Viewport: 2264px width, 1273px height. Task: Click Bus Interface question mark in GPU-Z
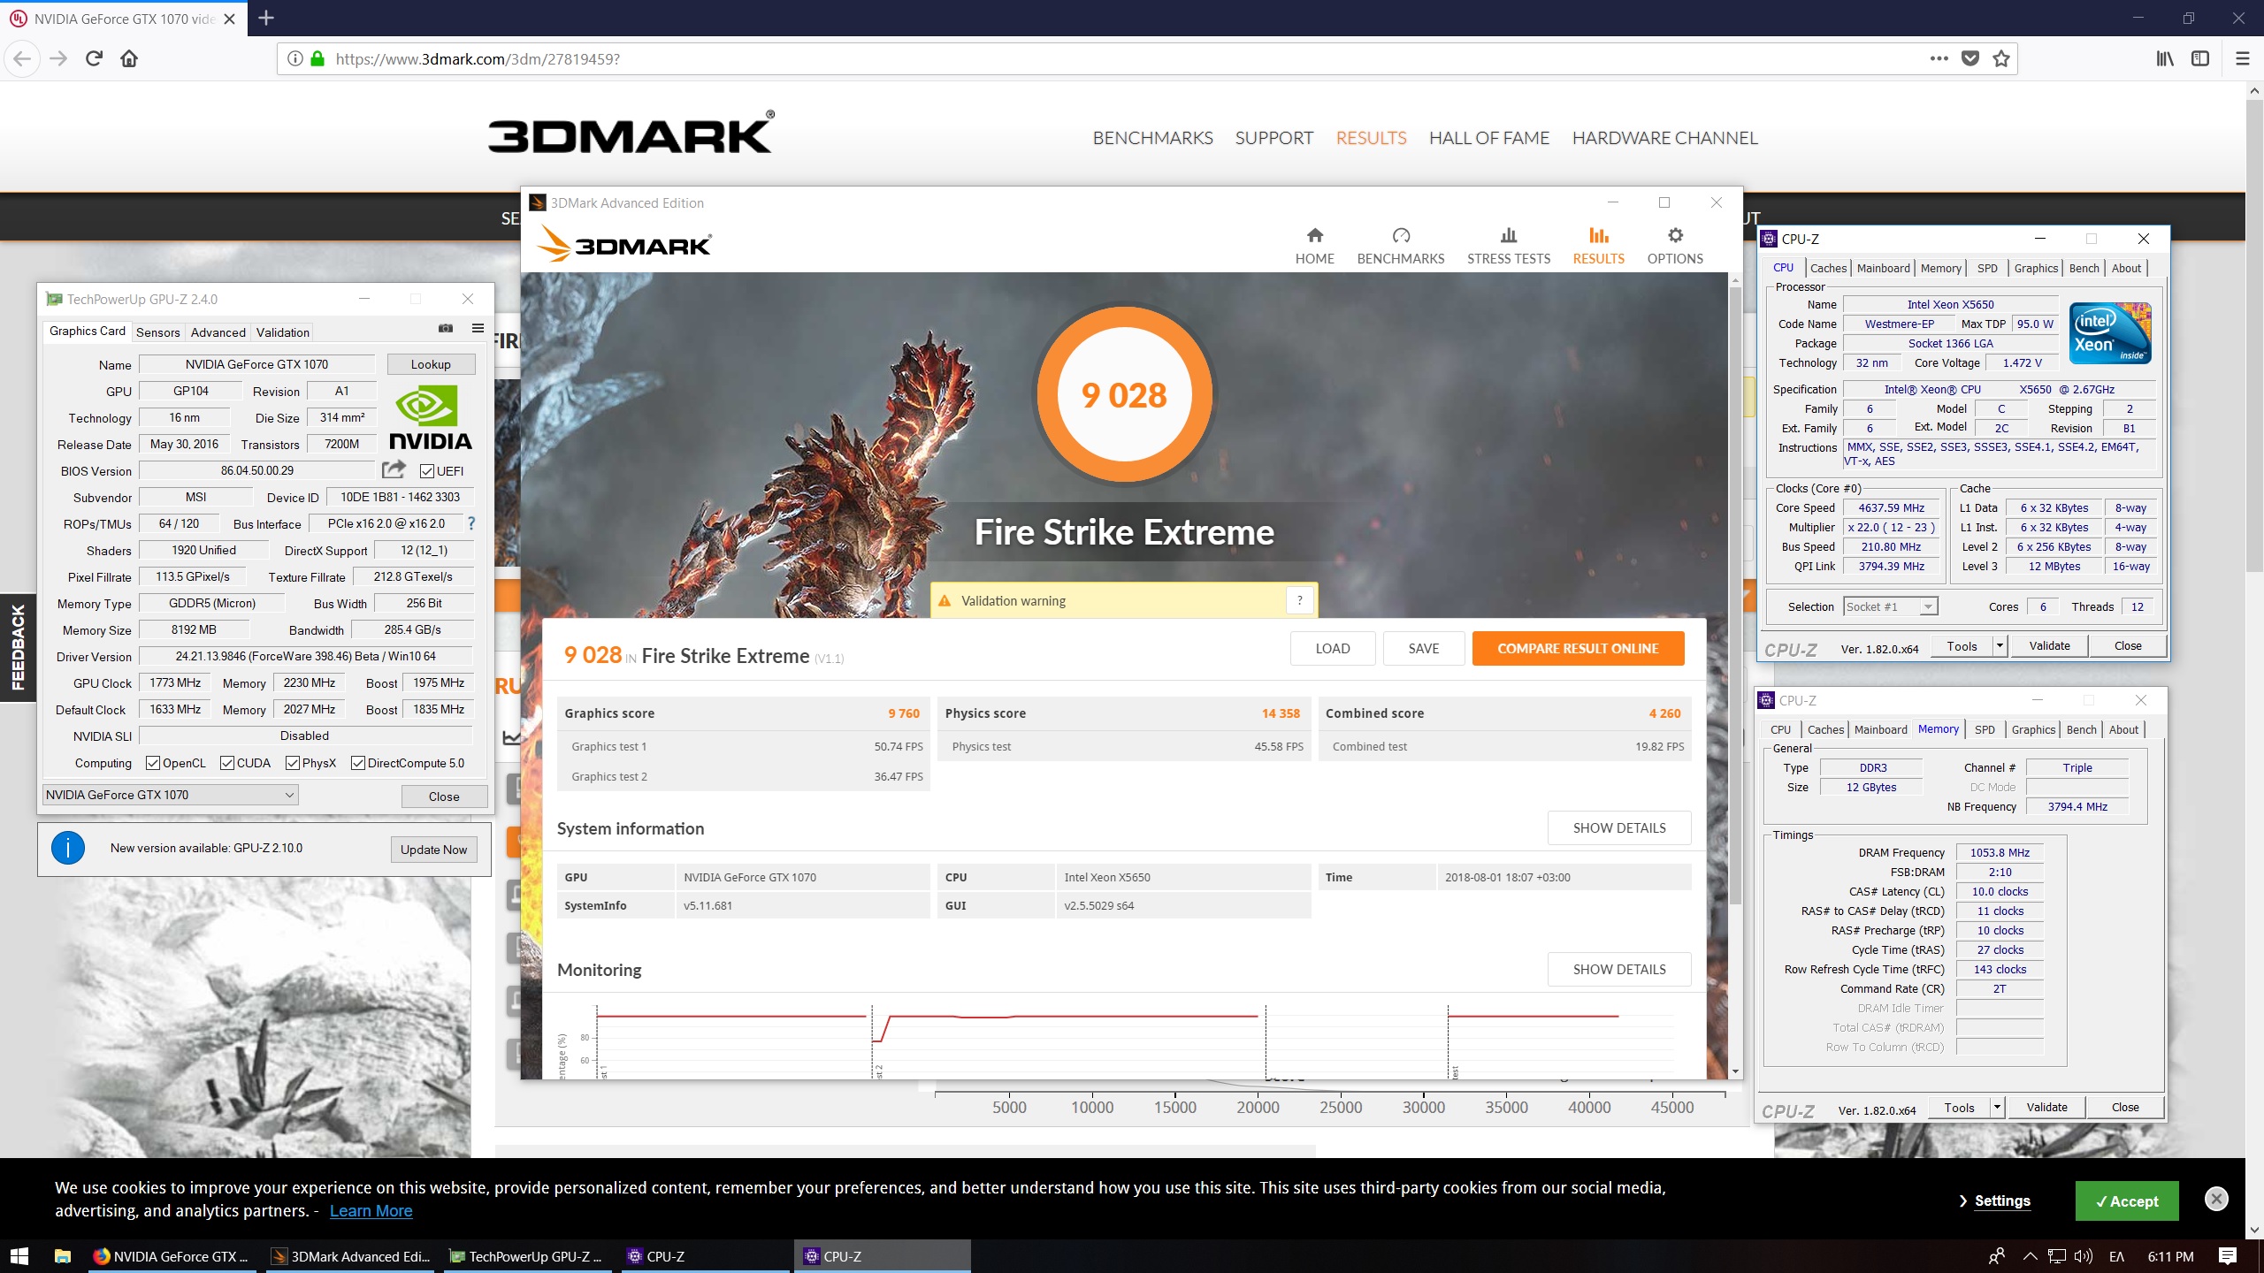(471, 523)
